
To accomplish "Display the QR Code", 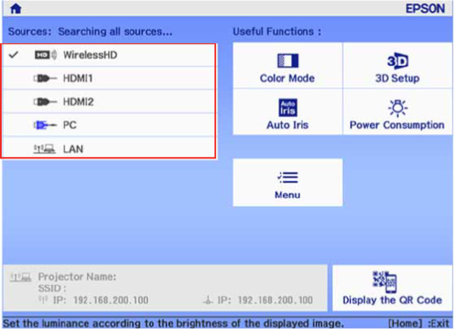I will coord(392,288).
